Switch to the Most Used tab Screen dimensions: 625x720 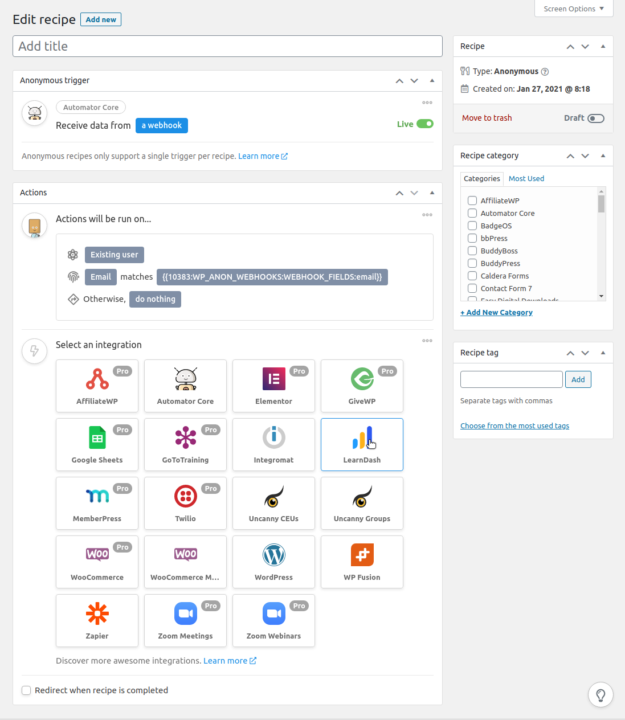(526, 178)
